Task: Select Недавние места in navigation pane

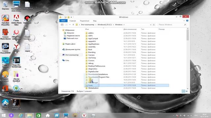Action: [73, 36]
